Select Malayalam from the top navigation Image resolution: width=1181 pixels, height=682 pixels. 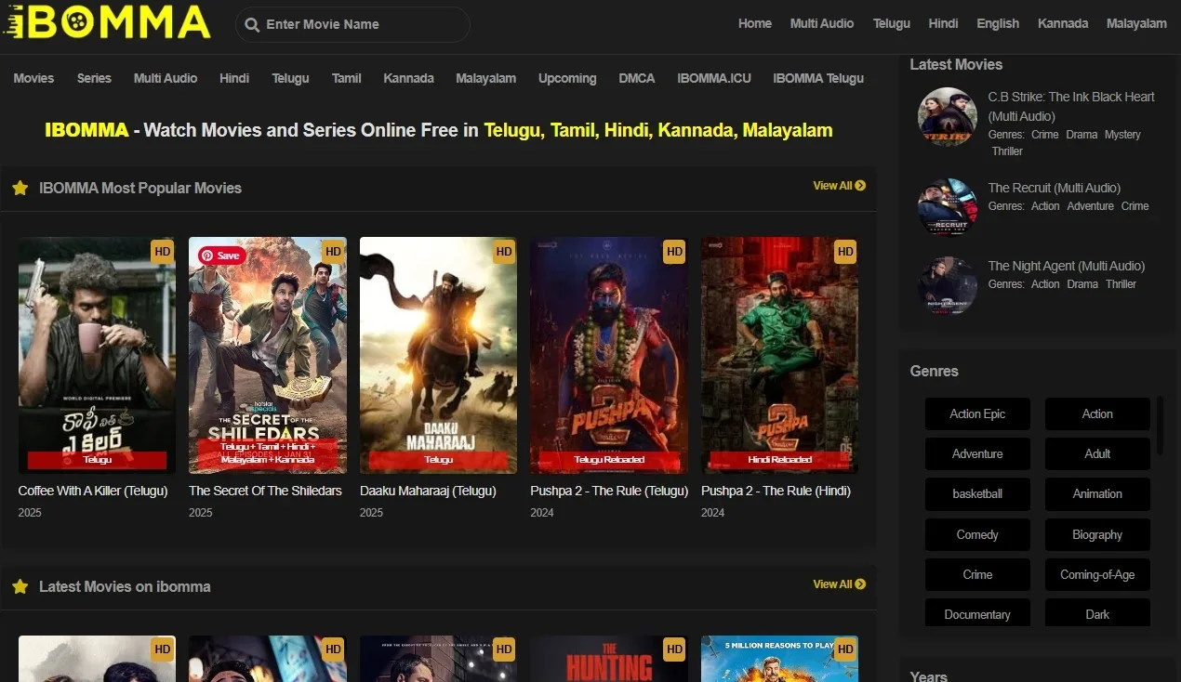point(1136,23)
